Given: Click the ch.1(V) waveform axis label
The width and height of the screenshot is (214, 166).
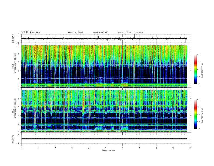Looking at the screenshot, I should pos(13,39).
